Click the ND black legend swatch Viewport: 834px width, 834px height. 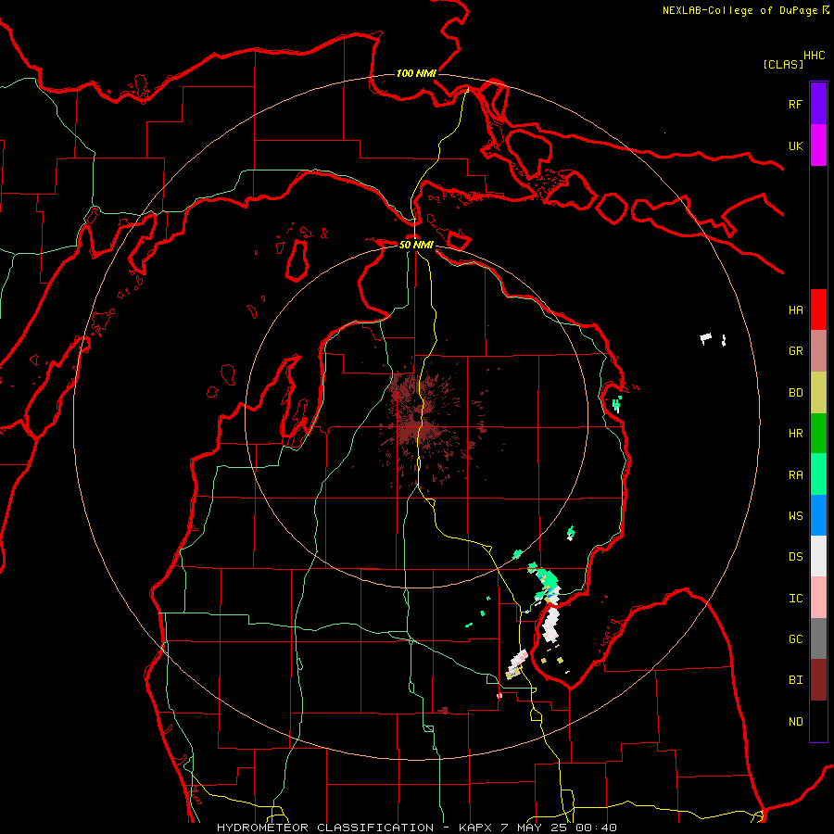[x=818, y=721]
